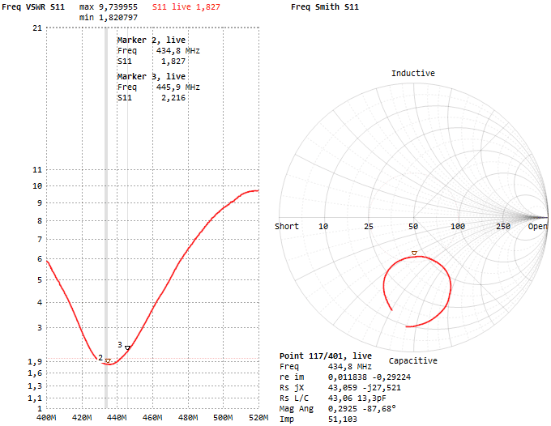
Task: Click the 're im' value '0,011838 -0,29224'
Action: coord(369,377)
